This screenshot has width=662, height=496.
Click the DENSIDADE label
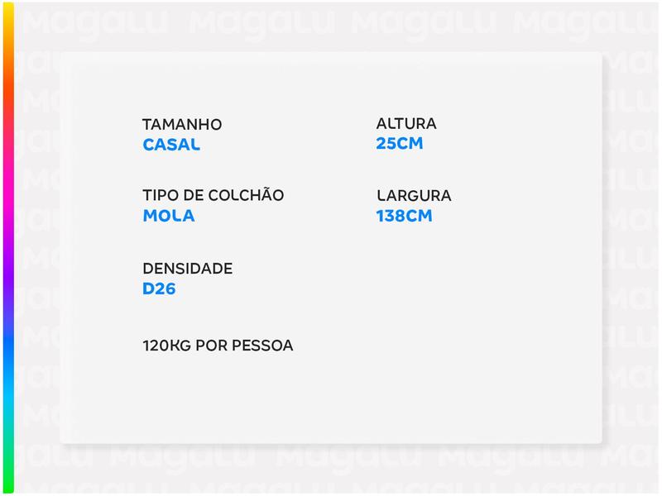click(187, 269)
